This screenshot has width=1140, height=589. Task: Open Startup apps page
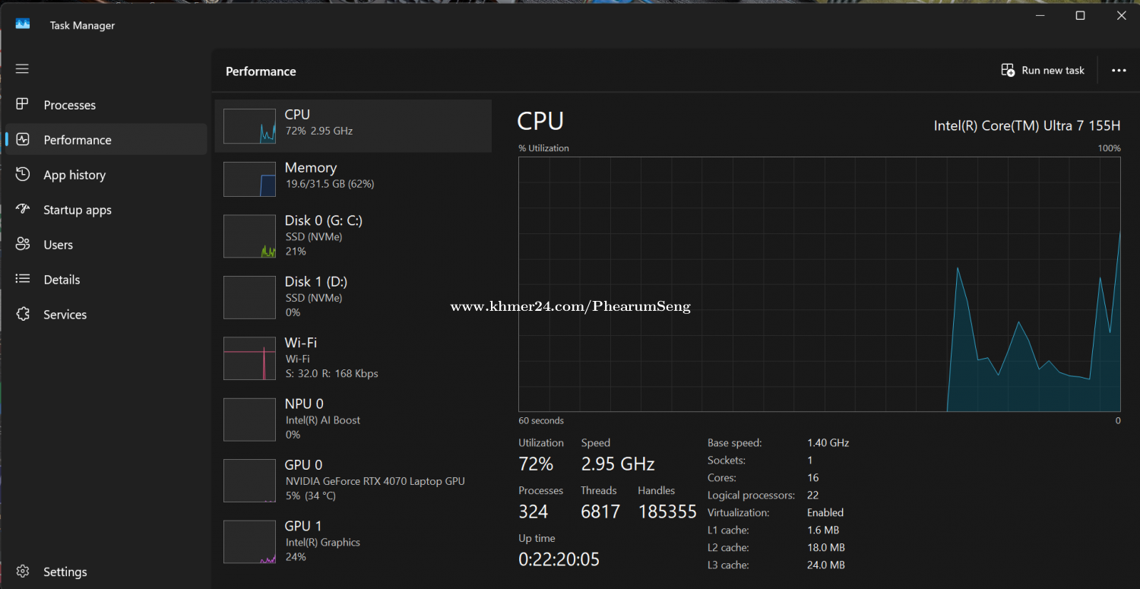(x=106, y=210)
